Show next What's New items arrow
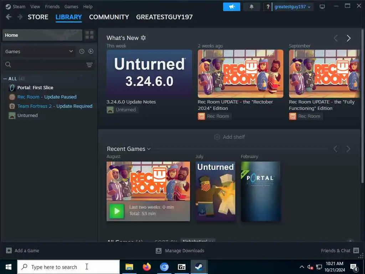 [349, 38]
